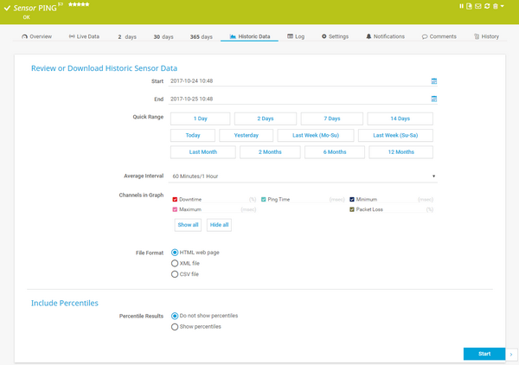Switch to the Live Data tab

[x=84, y=36]
